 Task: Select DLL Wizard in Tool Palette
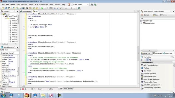pos(147,71)
